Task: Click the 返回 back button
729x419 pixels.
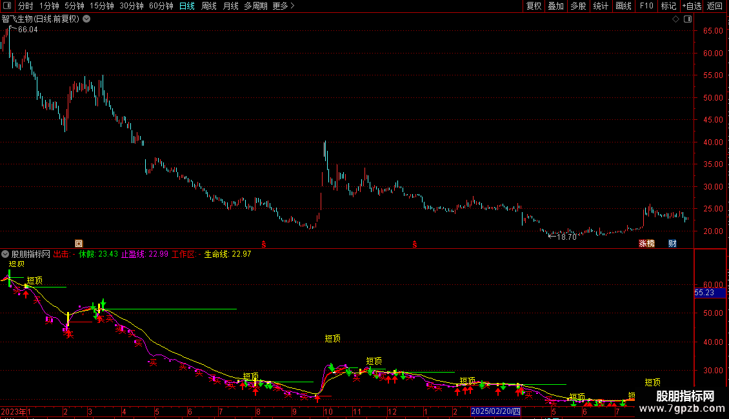Action: point(715,6)
